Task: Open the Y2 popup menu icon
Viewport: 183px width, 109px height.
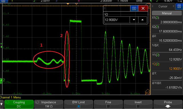Action: coord(134,8)
